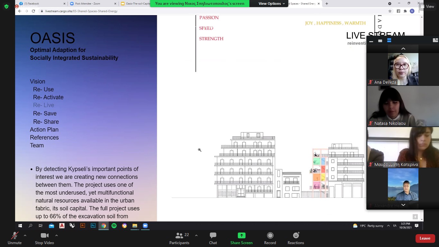The width and height of the screenshot is (439, 247).
Task: Open the Team section
Action: pyautogui.click(x=37, y=145)
